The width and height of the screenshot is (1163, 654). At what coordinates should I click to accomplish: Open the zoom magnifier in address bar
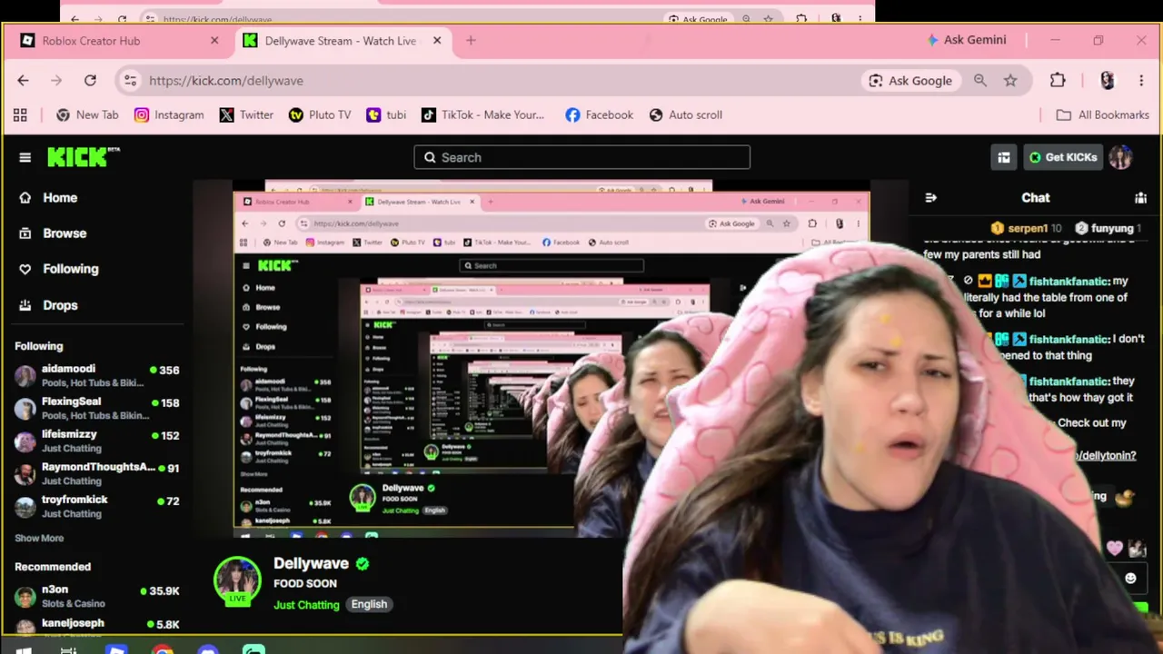(x=980, y=81)
